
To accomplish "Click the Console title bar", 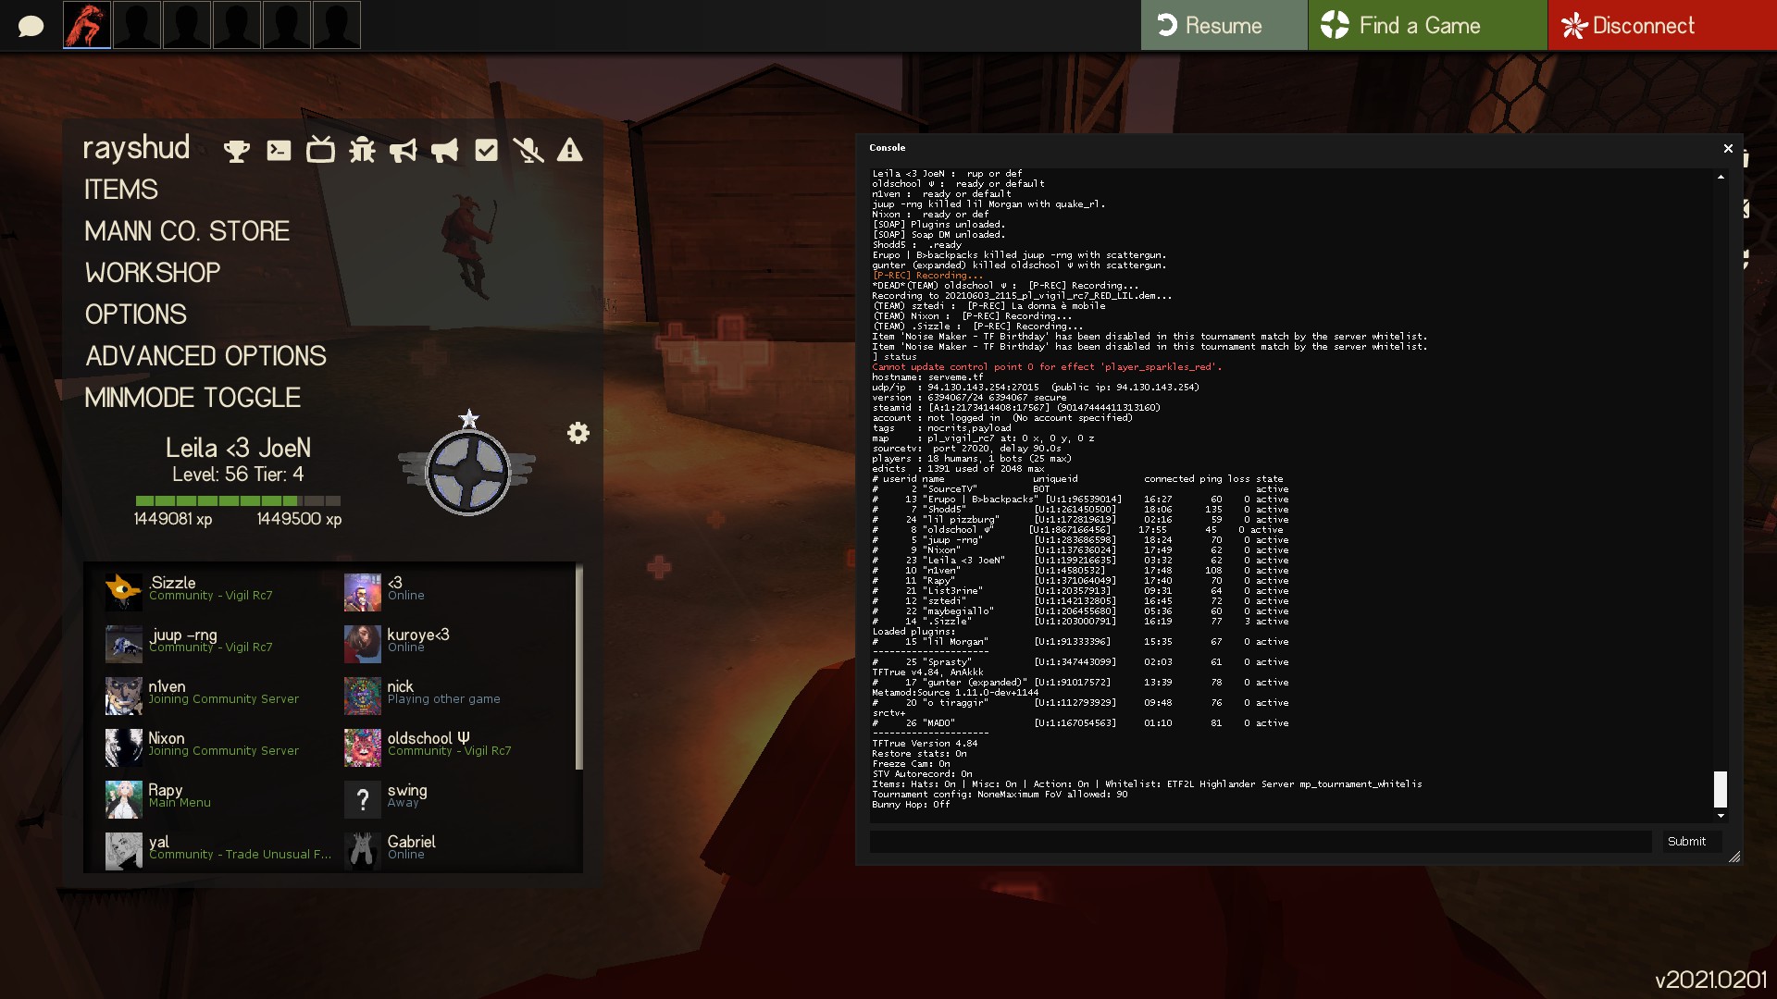I will click(1291, 148).
